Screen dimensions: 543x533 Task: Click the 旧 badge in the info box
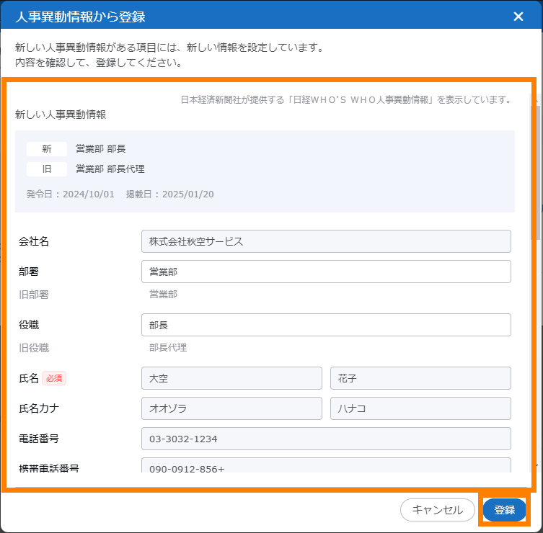pos(47,169)
